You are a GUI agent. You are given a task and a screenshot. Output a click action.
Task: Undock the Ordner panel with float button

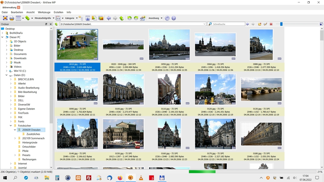click(46, 24)
